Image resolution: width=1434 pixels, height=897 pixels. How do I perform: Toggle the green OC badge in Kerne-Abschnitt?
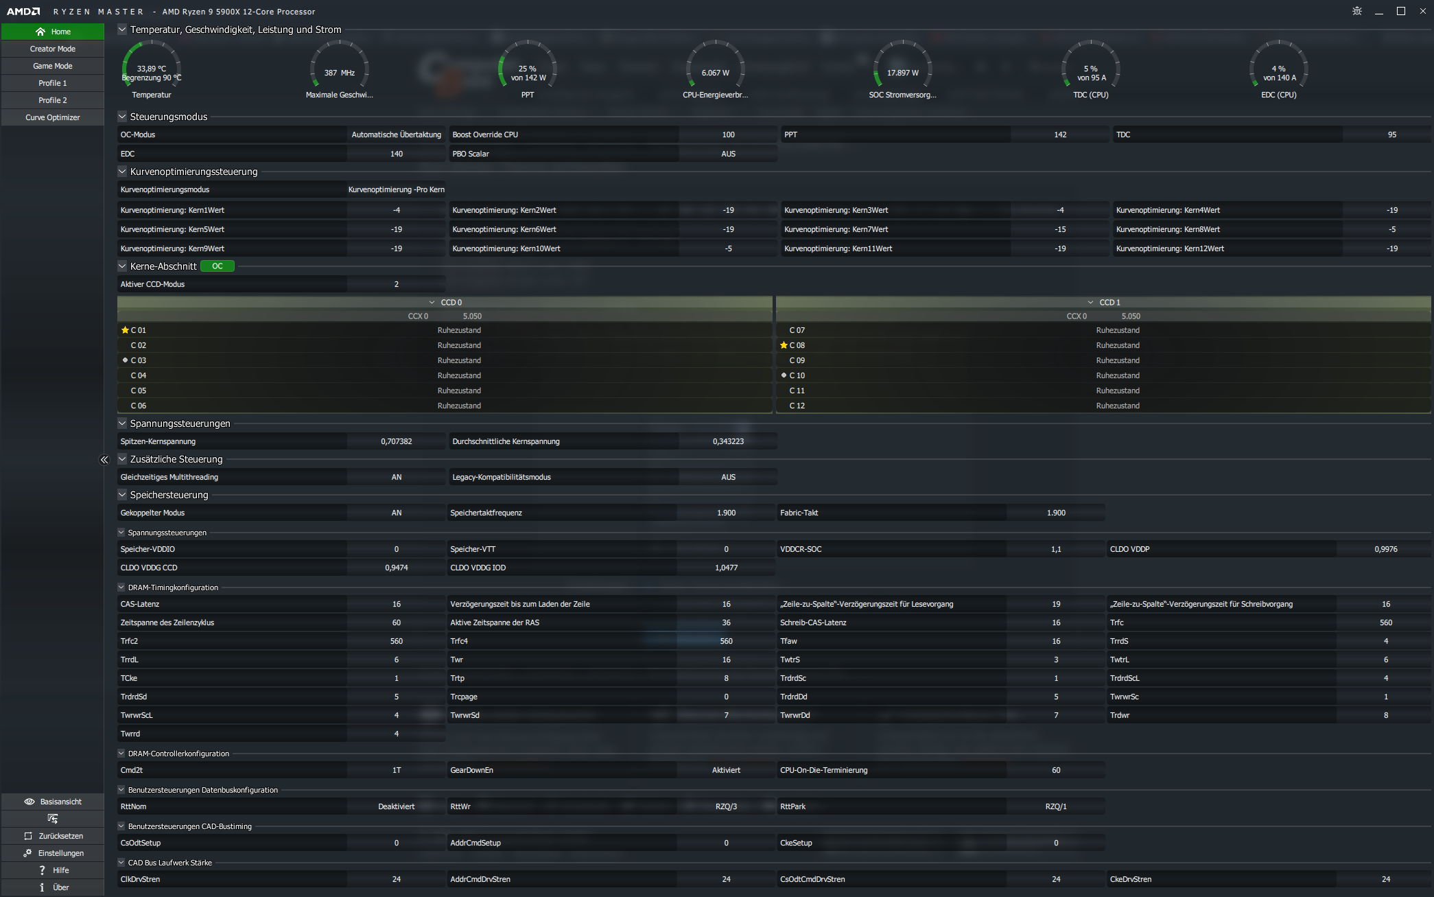coord(217,266)
